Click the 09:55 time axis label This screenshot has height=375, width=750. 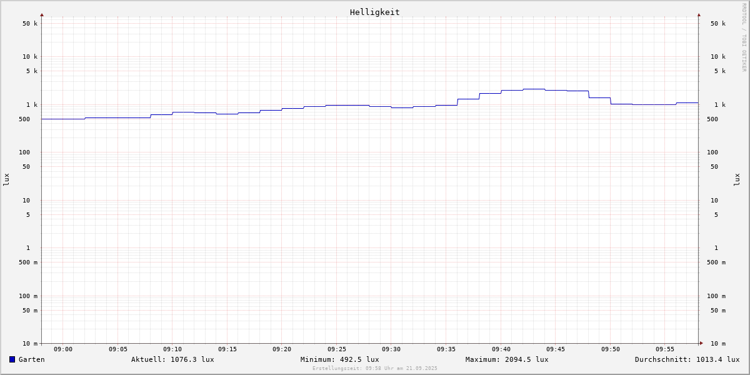[665, 349]
